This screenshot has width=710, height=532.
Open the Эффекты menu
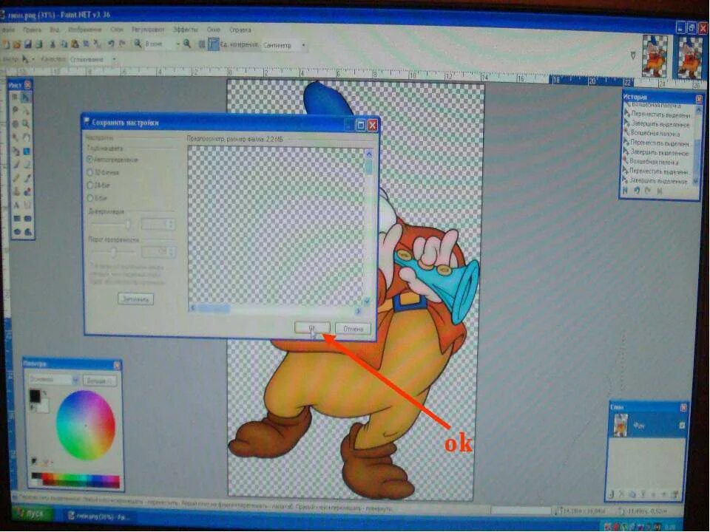[185, 30]
